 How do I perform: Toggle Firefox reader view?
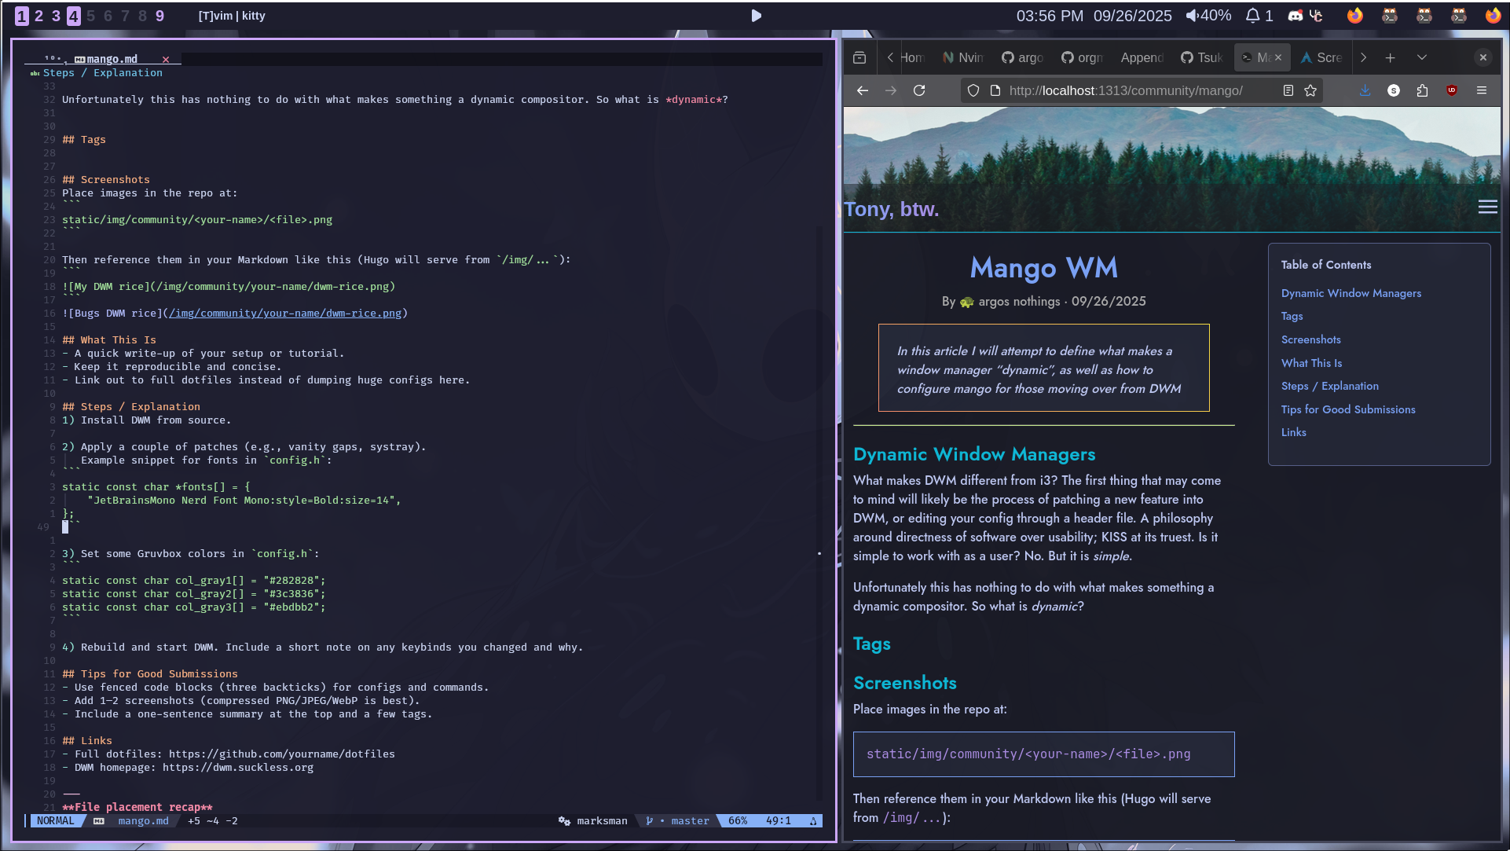1288,90
